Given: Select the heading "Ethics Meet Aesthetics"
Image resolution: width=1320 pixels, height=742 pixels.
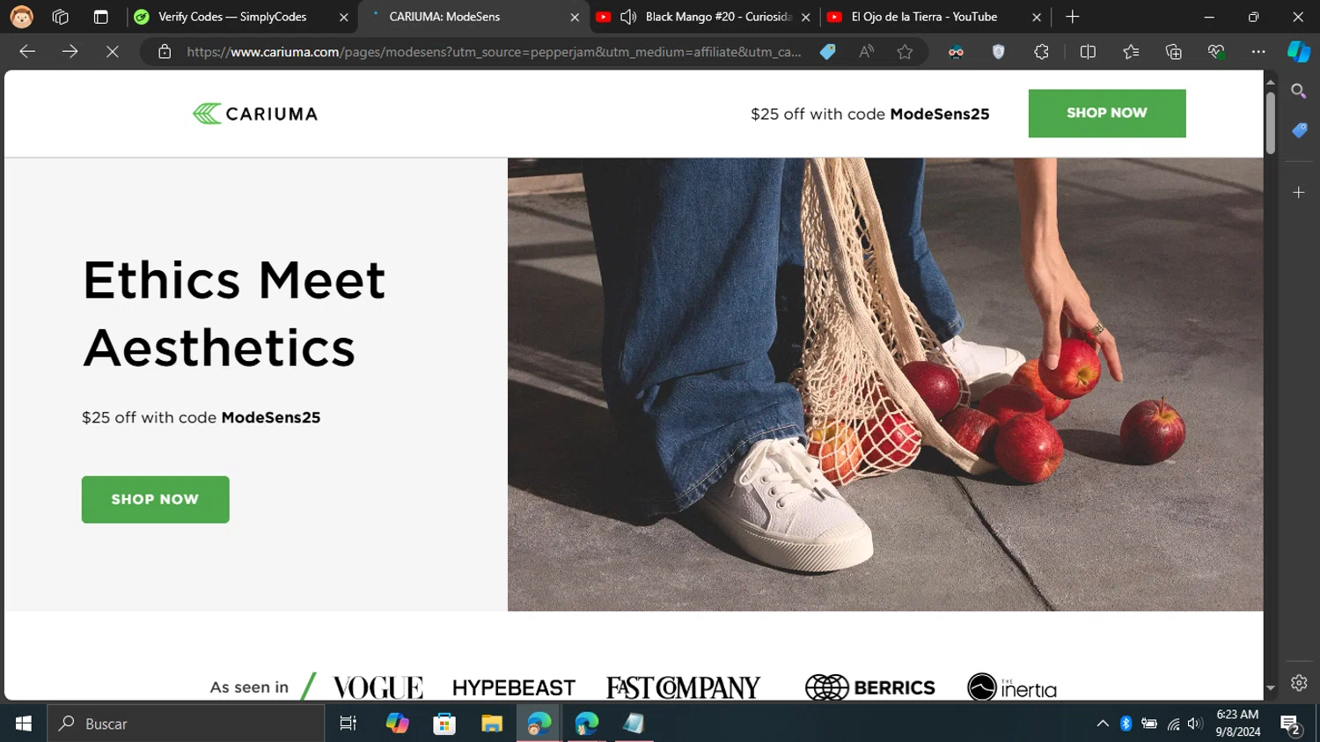Looking at the screenshot, I should point(234,313).
